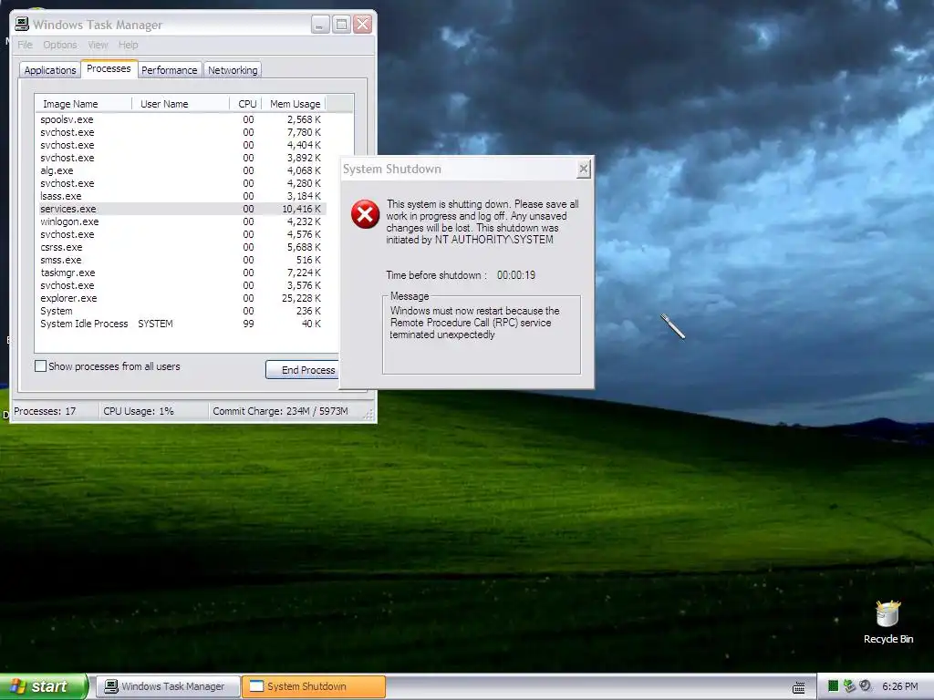Open the volume speaker tray icon
This screenshot has height=700, width=934.
tap(866, 686)
